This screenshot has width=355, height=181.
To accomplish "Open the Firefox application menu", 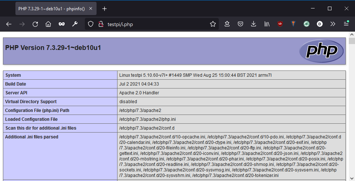I will coord(346,24).
